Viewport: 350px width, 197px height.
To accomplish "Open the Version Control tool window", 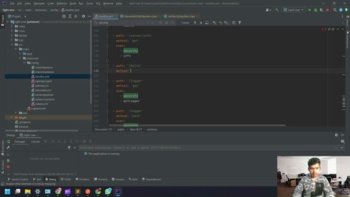I will [18, 179].
